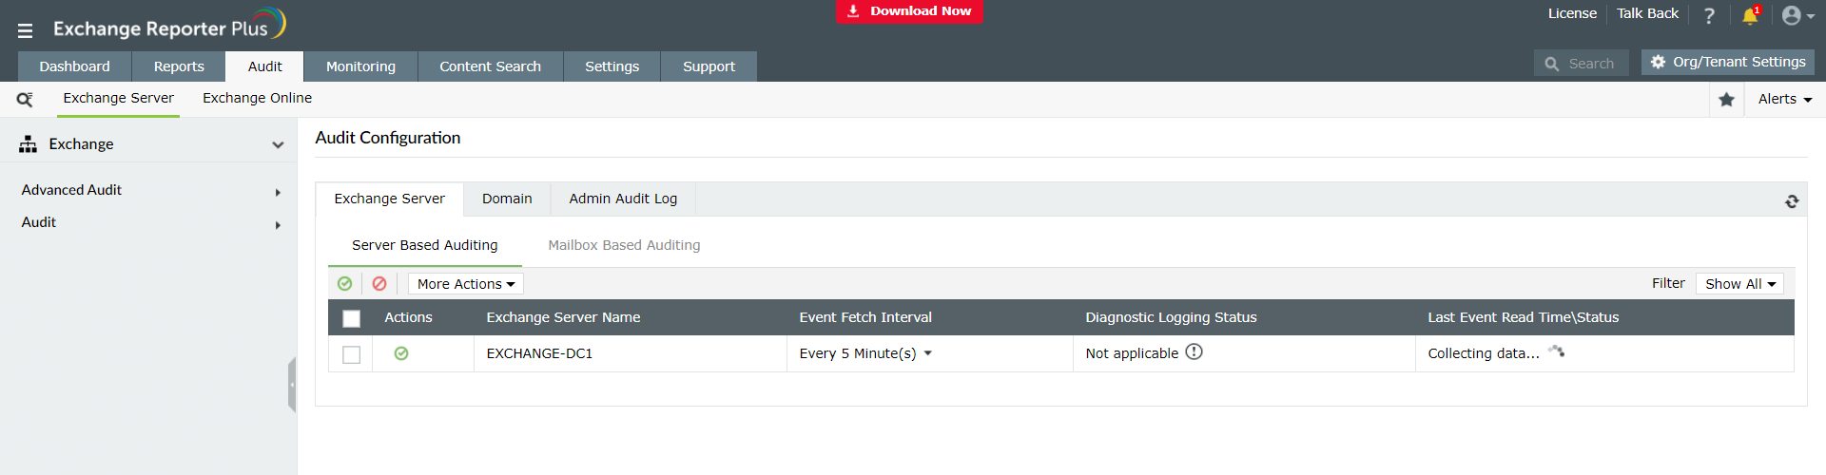The image size is (1826, 475).
Task: Click the green enable auditing icon in toolbar
Action: click(x=345, y=283)
